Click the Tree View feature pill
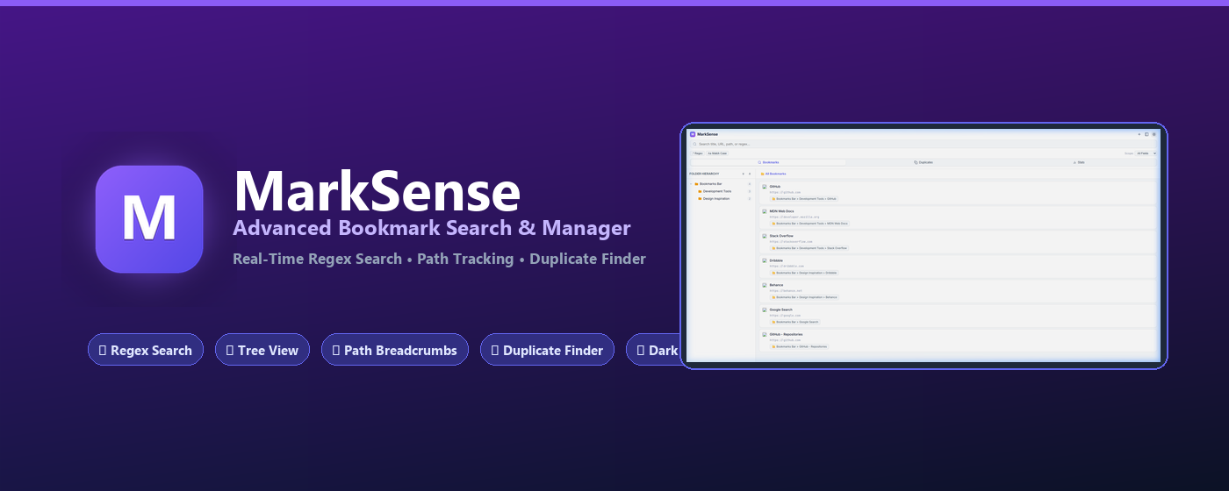The width and height of the screenshot is (1229, 491). coord(262,350)
